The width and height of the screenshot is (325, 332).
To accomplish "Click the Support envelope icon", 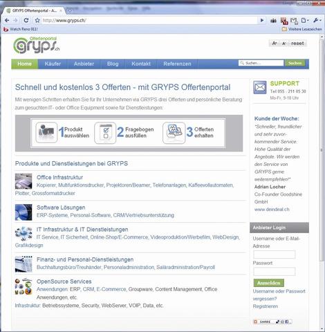I will (260, 87).
